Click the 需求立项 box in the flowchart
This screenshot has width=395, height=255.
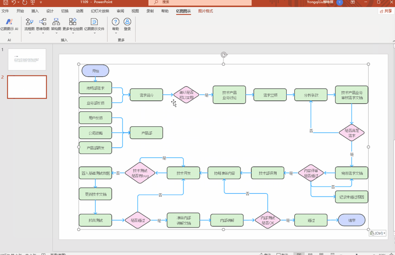pos(270,95)
